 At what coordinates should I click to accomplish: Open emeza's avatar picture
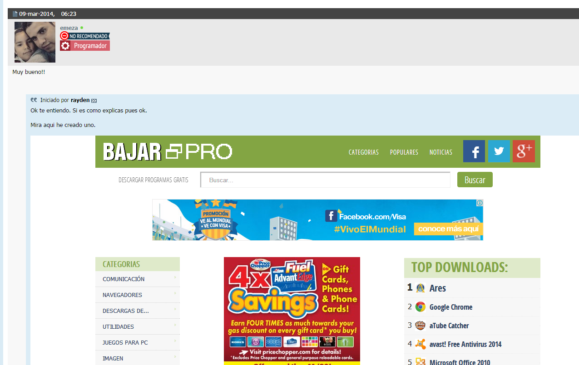(35, 42)
